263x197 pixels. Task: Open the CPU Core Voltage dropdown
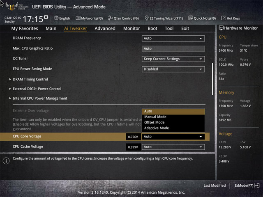point(173,137)
